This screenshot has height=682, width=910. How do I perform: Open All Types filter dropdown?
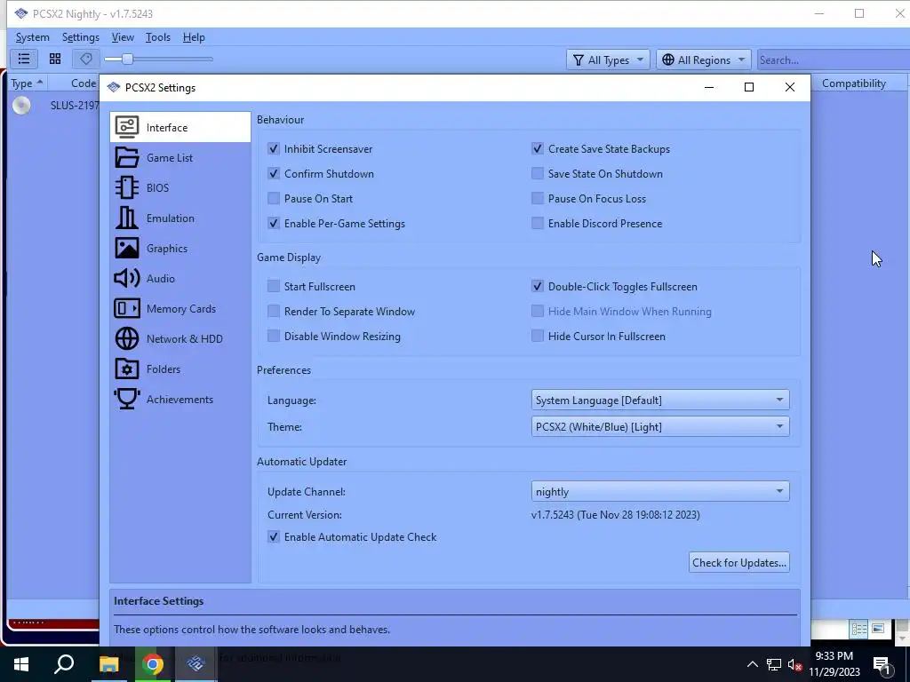pos(608,59)
